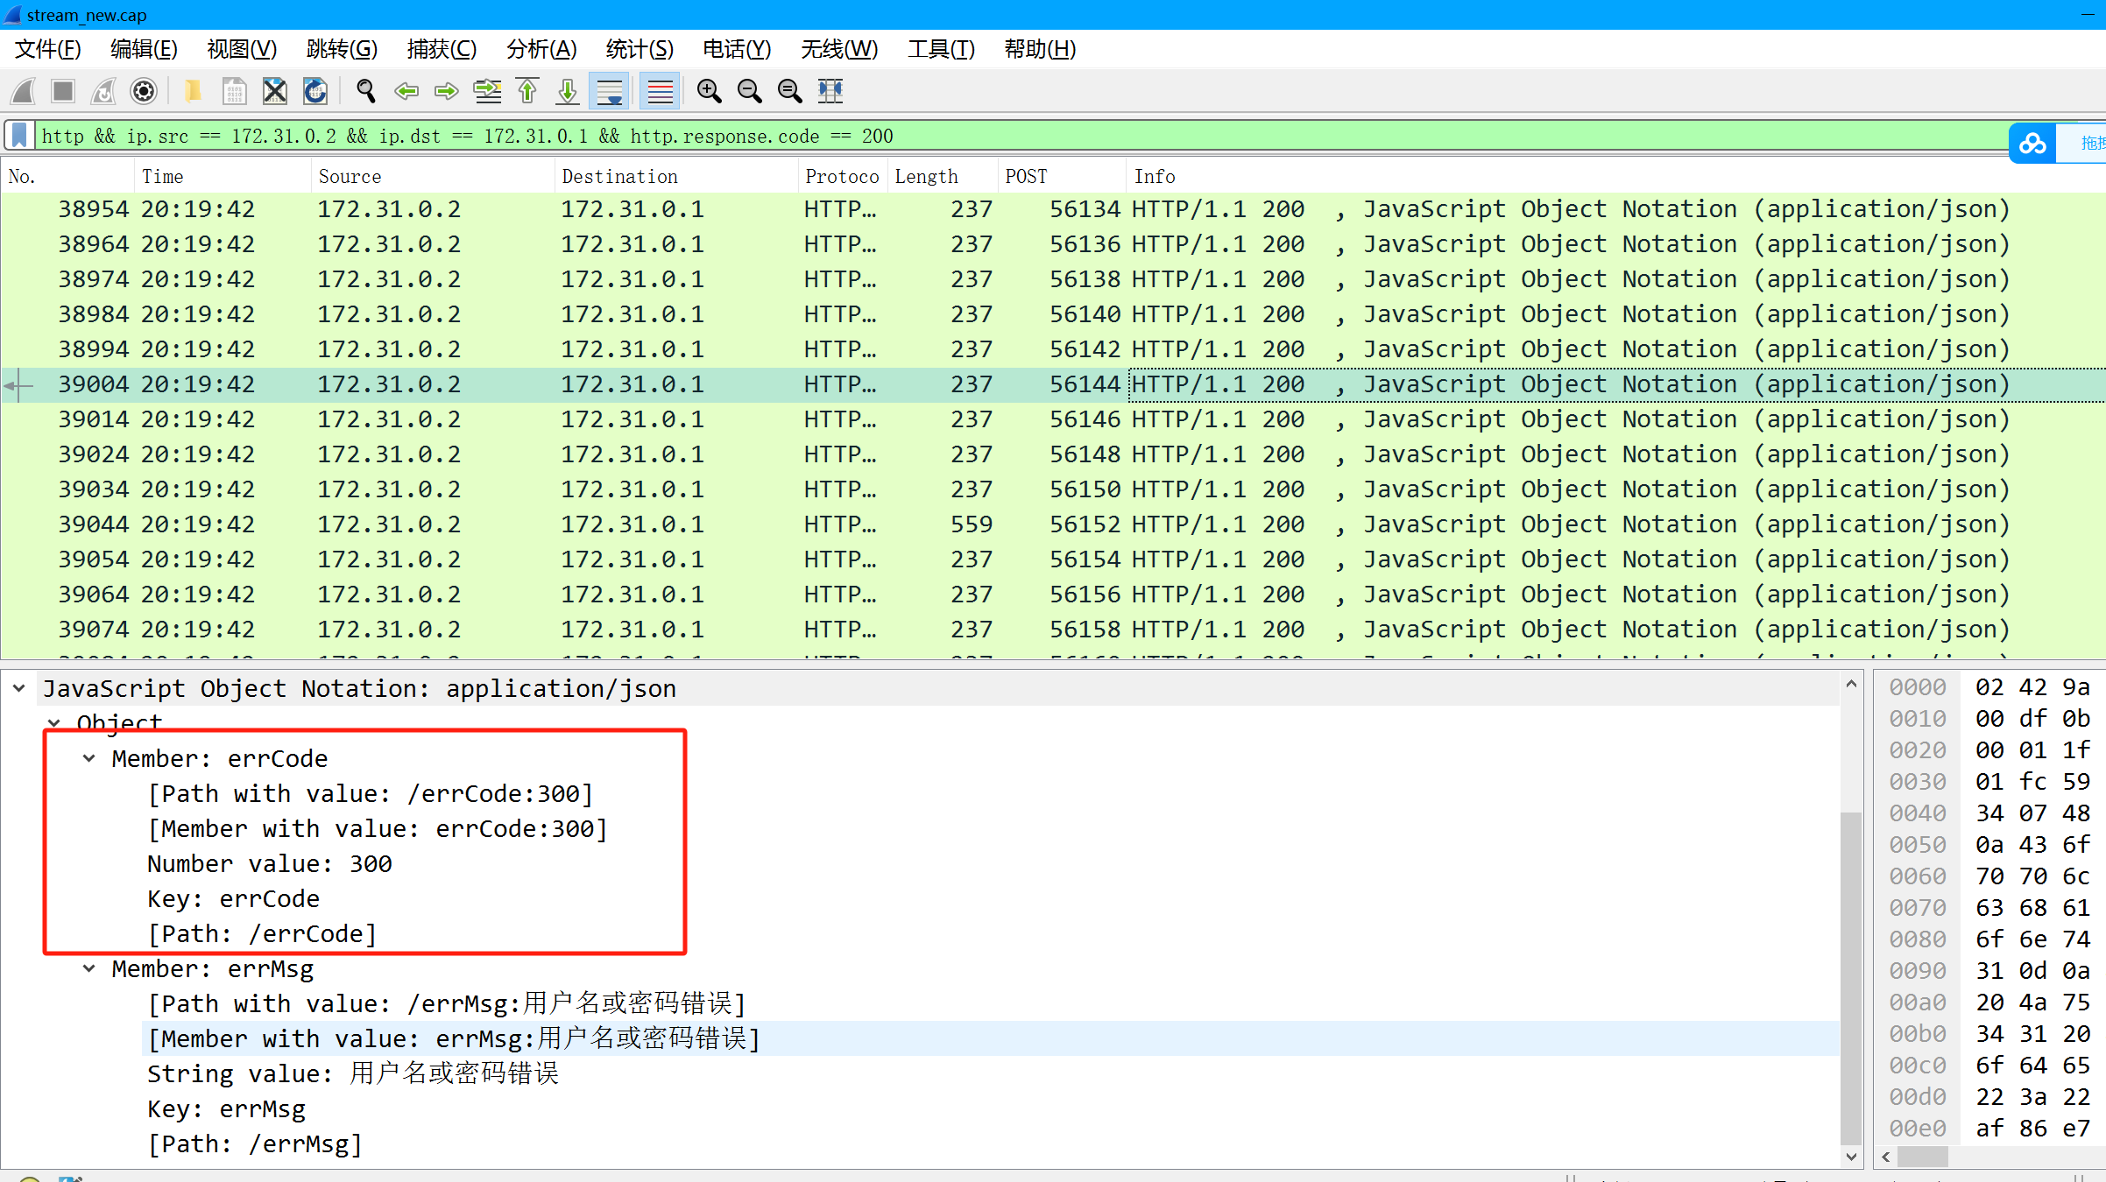Open the 帮助(H) menu
The height and width of the screenshot is (1182, 2106).
click(1041, 49)
